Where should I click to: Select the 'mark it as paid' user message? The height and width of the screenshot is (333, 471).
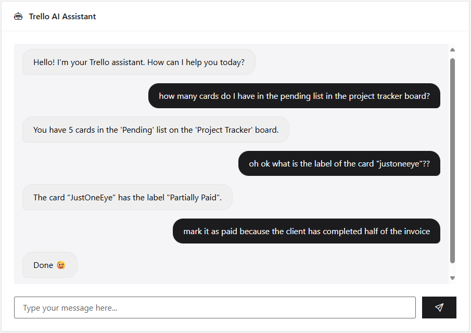coord(306,231)
